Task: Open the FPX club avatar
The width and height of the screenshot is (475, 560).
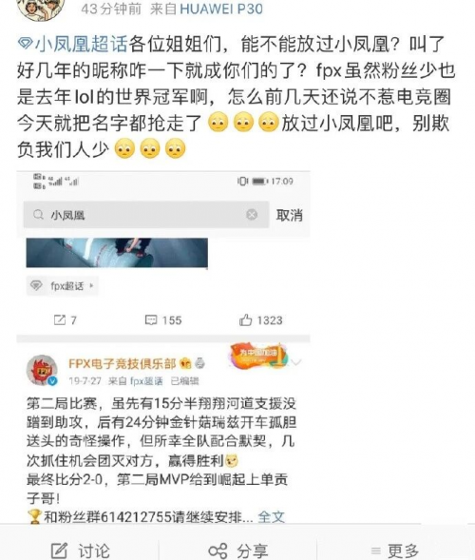Action: (42, 371)
